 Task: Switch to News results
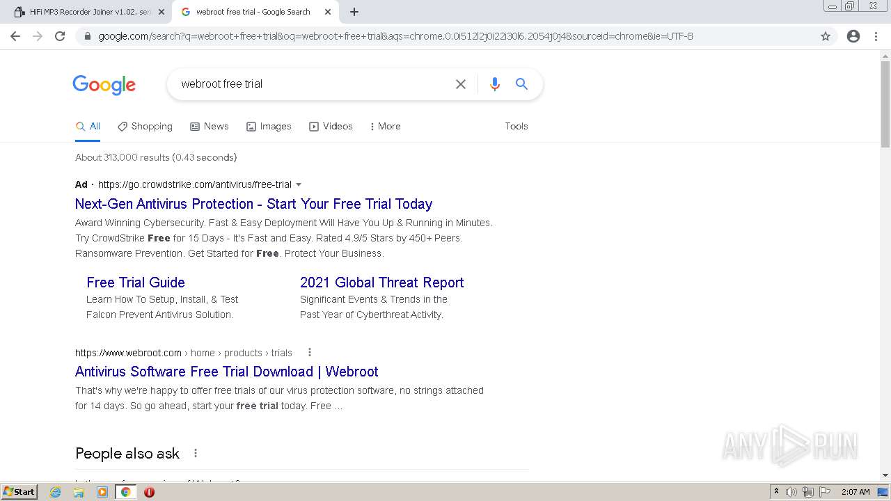click(x=210, y=127)
